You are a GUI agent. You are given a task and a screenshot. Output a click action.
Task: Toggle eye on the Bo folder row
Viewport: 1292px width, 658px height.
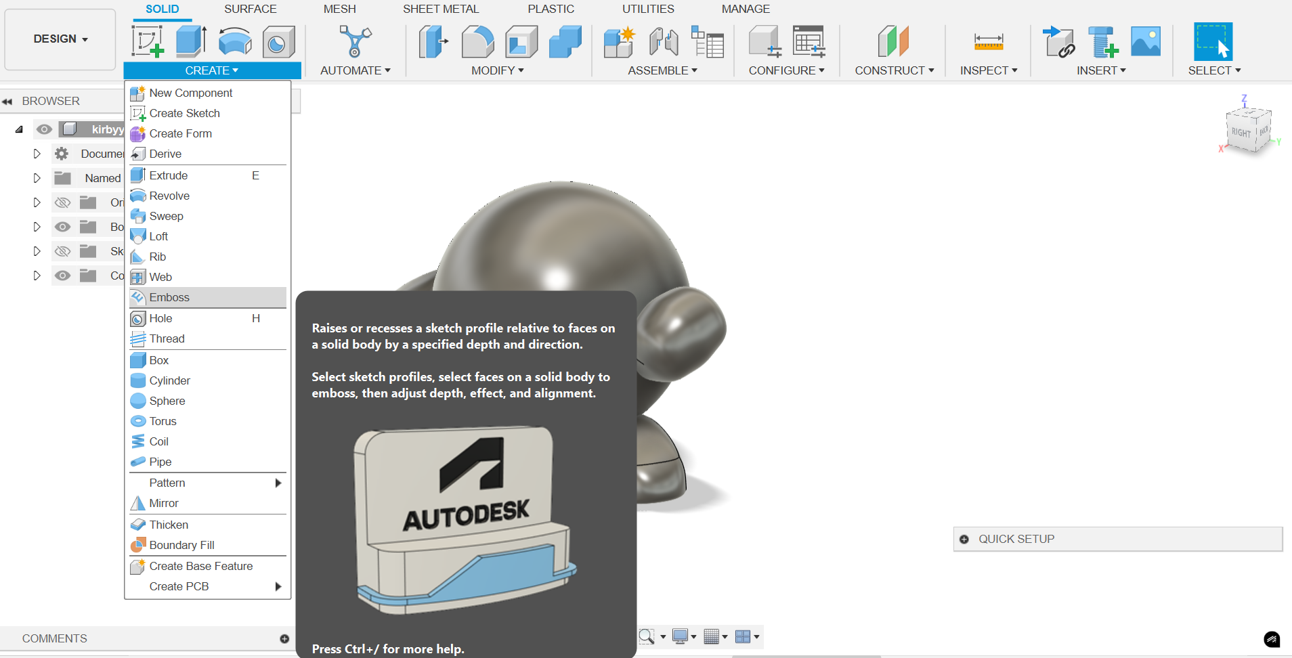pos(62,227)
